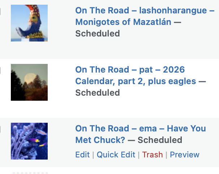Click Edit under the ema post
The width and height of the screenshot is (219, 174).
click(x=82, y=155)
